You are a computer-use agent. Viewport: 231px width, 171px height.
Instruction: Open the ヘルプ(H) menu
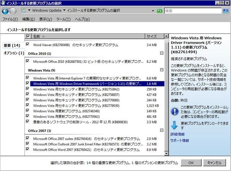(x=82, y=19)
